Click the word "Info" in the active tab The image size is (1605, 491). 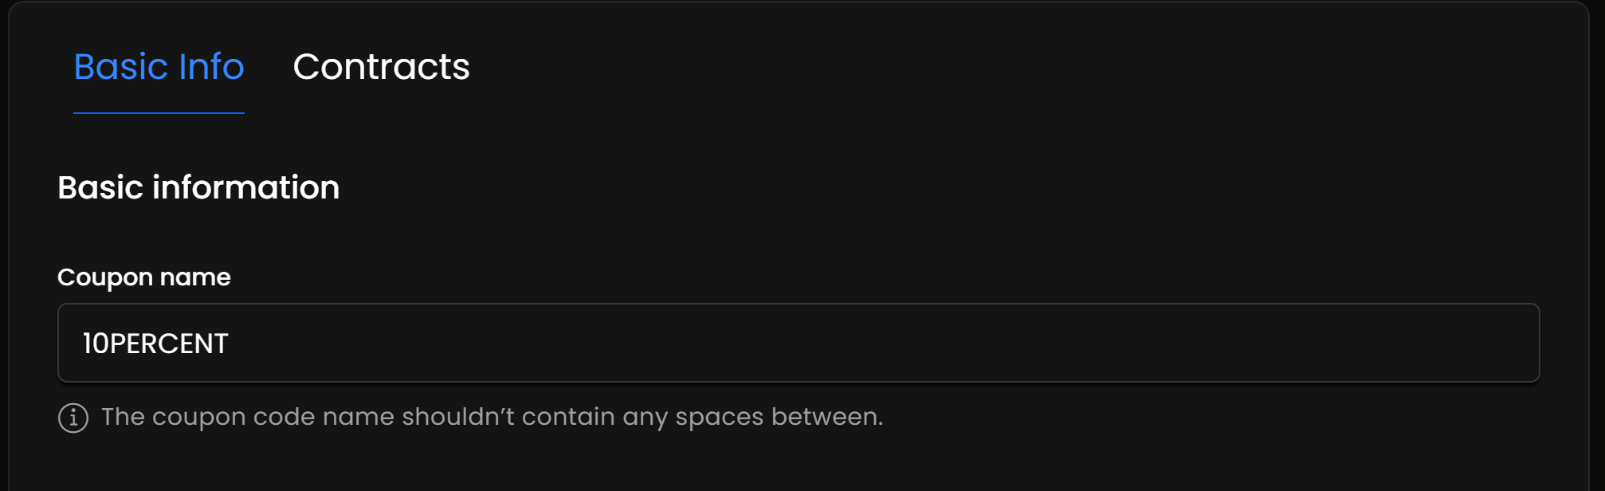coord(211,67)
